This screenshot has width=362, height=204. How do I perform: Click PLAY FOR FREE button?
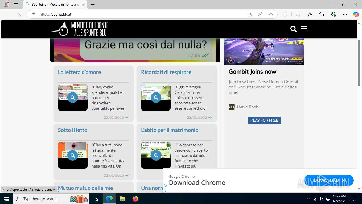click(x=264, y=120)
